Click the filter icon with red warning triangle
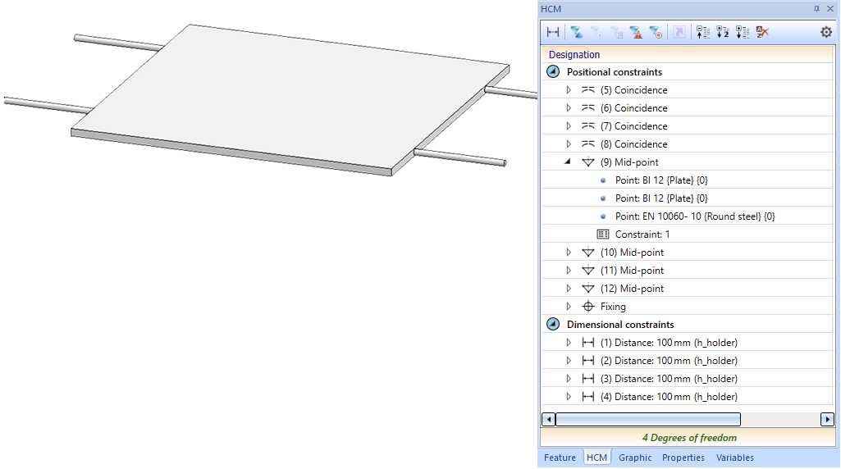 pyautogui.click(x=636, y=32)
